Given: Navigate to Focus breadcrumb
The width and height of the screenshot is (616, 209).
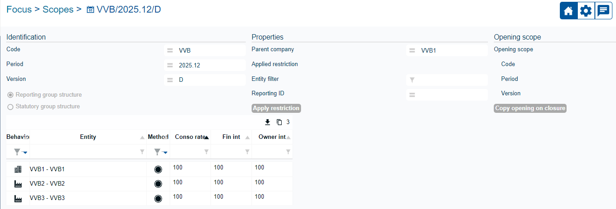Looking at the screenshot, I should (x=19, y=9).
